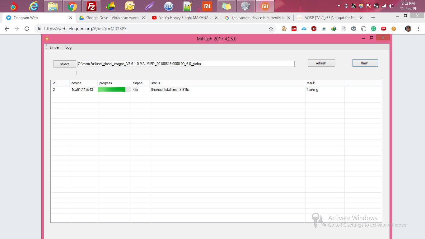Viewport: 425px width, 239px height.
Task: Switch to Chrome via its taskbar icon
Action: (72, 6)
